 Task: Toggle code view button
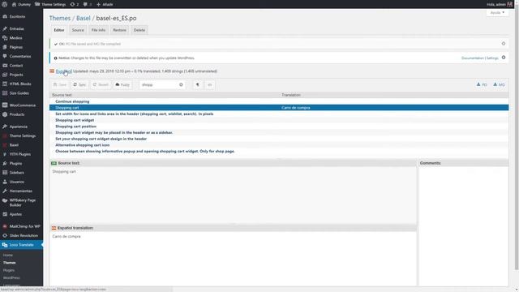tap(209, 84)
